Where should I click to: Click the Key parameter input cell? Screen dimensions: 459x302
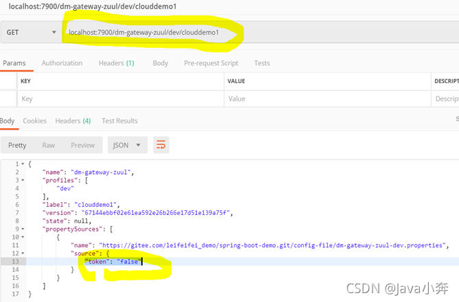pyautogui.click(x=121, y=99)
